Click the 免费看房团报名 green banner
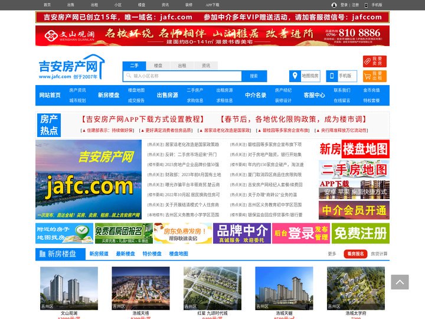The image size is (425, 319). coord(123,233)
